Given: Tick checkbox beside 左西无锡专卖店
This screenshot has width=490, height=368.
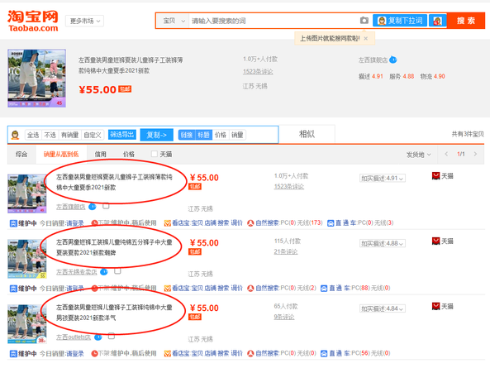Looking at the screenshot, I should click(x=117, y=271).
